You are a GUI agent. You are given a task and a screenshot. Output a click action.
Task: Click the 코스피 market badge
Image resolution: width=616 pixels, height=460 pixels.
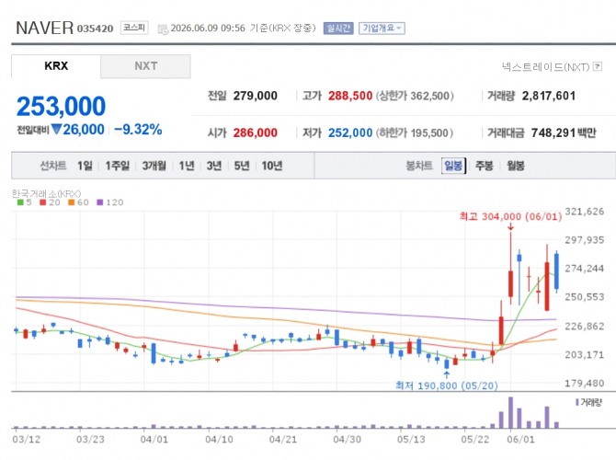click(134, 28)
